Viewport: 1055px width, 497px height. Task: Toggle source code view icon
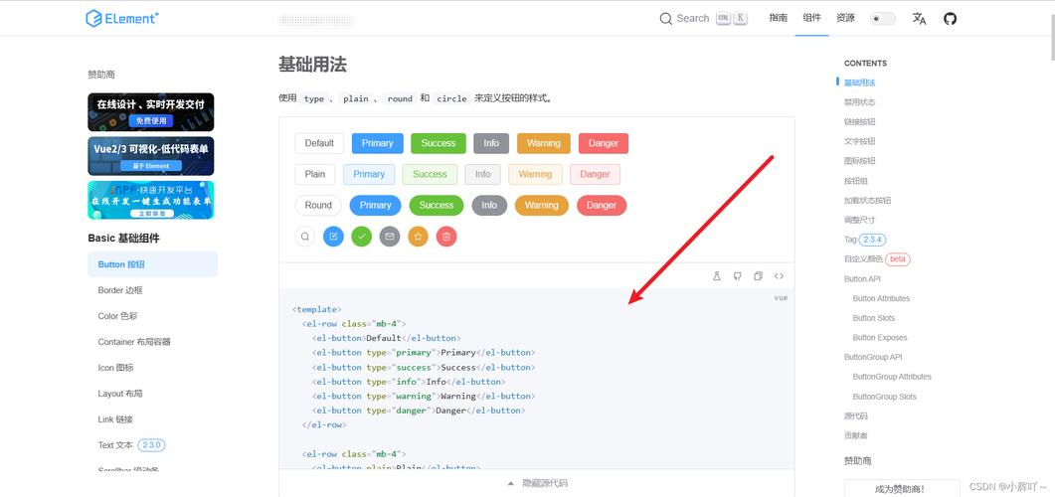point(780,275)
